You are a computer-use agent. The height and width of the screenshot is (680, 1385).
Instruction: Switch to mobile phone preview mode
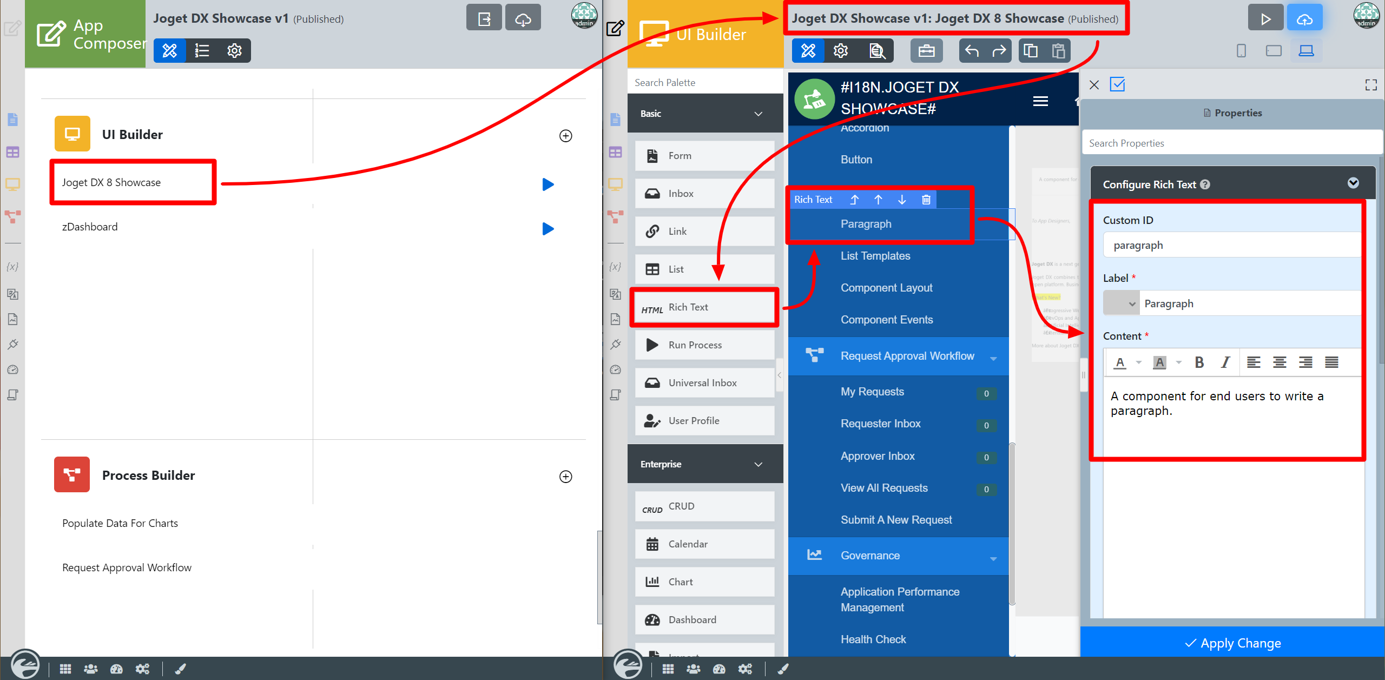click(x=1241, y=51)
